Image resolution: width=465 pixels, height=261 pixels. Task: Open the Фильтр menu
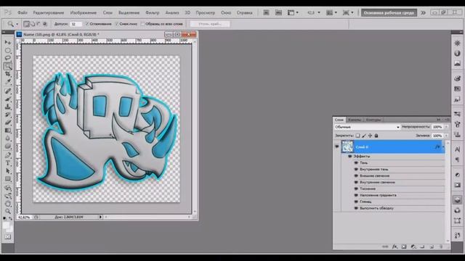click(153, 13)
